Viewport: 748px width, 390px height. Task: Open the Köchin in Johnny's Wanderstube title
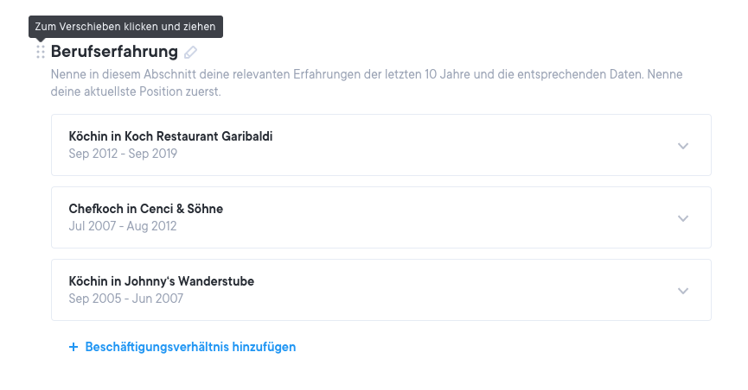coord(161,281)
